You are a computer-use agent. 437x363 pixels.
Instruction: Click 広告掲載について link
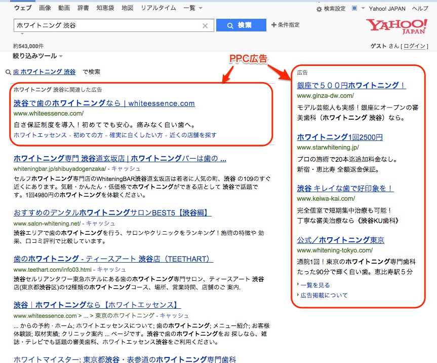324,296
